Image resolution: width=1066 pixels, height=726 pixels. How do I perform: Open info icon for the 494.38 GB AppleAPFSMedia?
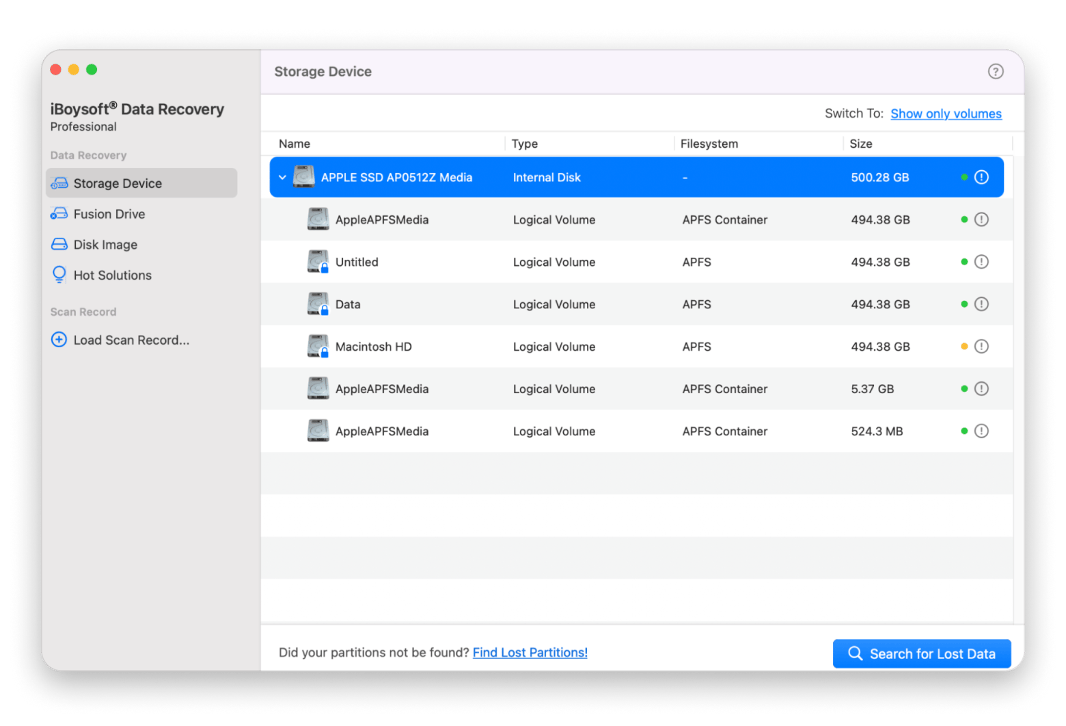pyautogui.click(x=981, y=219)
